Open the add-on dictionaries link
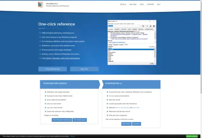Image resolution: width=202 pixels, height=138 pixels. tap(122, 108)
